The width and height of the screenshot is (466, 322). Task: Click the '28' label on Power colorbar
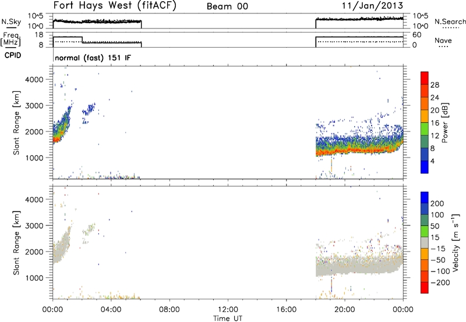click(435, 85)
